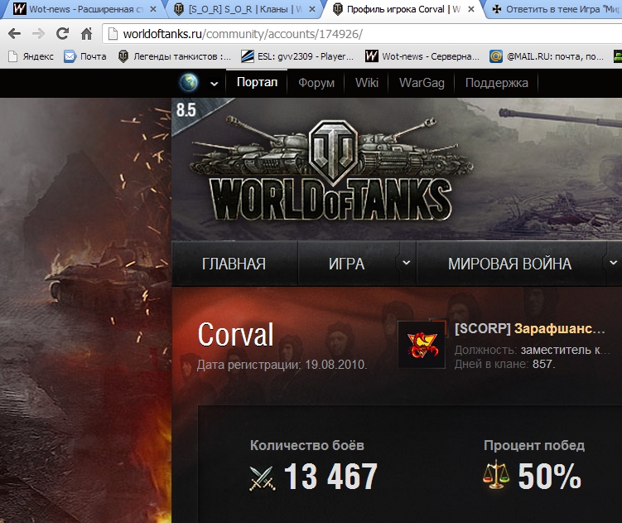
Task: Expand the ИГРА submenu chevron
Action: 406,263
